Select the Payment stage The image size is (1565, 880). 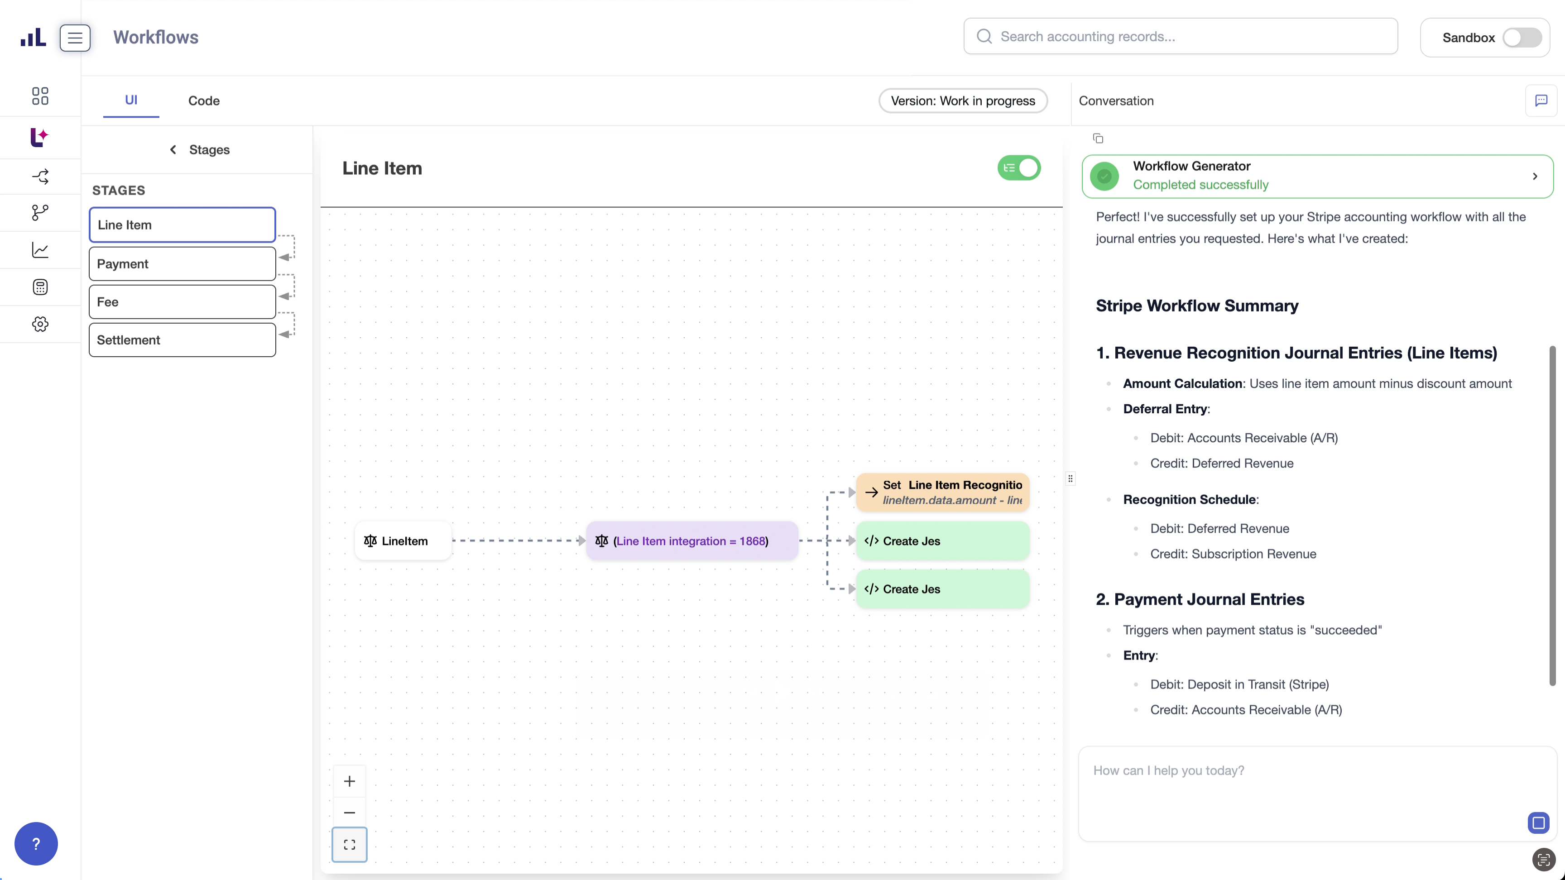[x=182, y=263]
